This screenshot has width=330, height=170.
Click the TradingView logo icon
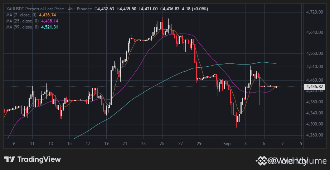pyautogui.click(x=9, y=159)
